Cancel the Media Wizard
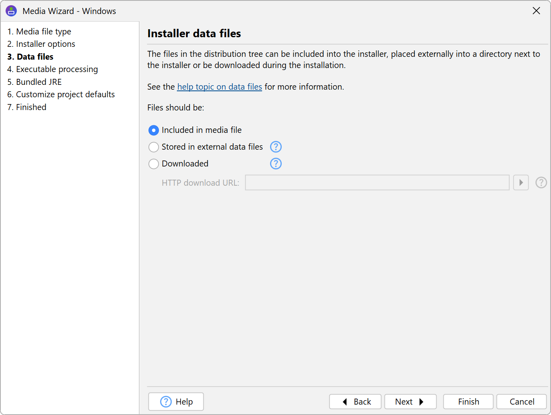 [521, 401]
